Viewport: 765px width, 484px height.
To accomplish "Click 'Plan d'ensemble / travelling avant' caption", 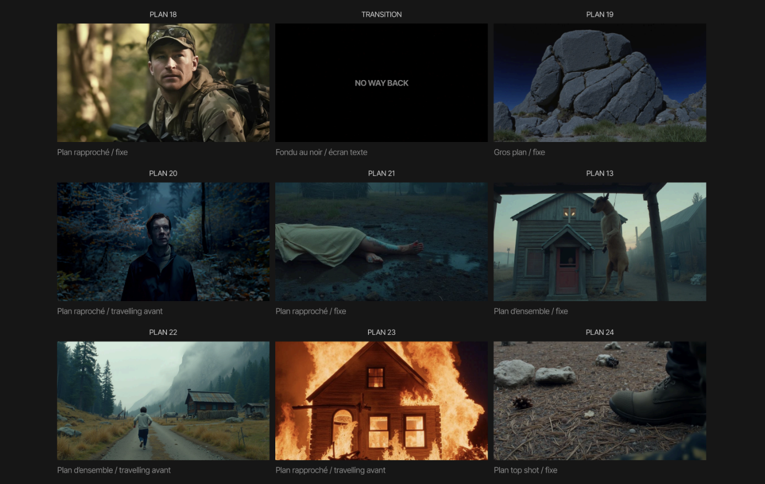I will pyautogui.click(x=114, y=470).
